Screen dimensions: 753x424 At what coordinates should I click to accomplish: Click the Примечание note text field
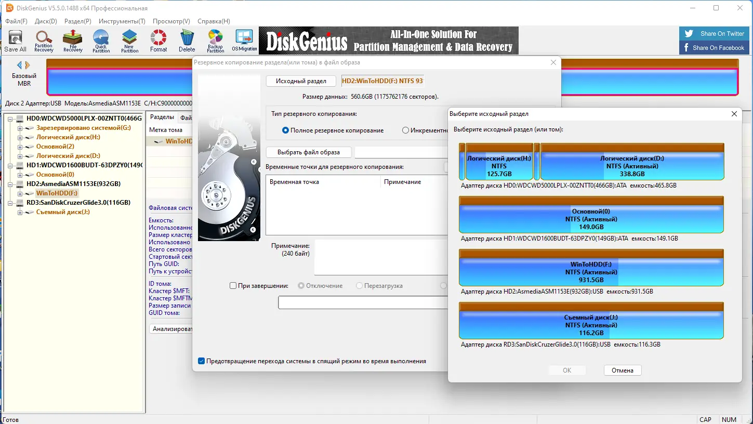(x=381, y=257)
